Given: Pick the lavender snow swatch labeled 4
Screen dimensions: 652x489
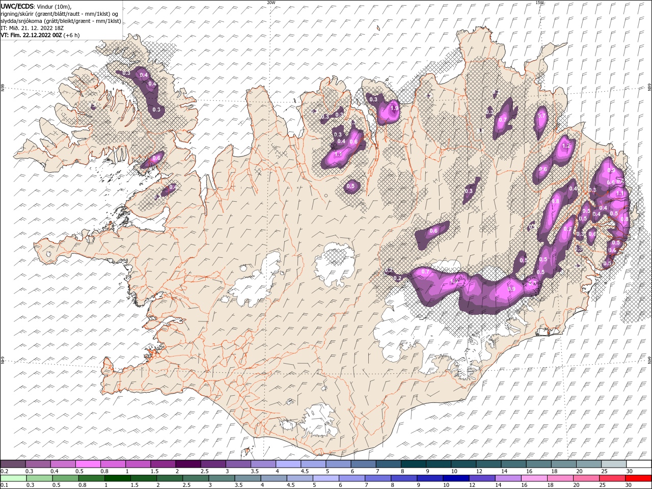Looking at the screenshot, I should [x=288, y=464].
